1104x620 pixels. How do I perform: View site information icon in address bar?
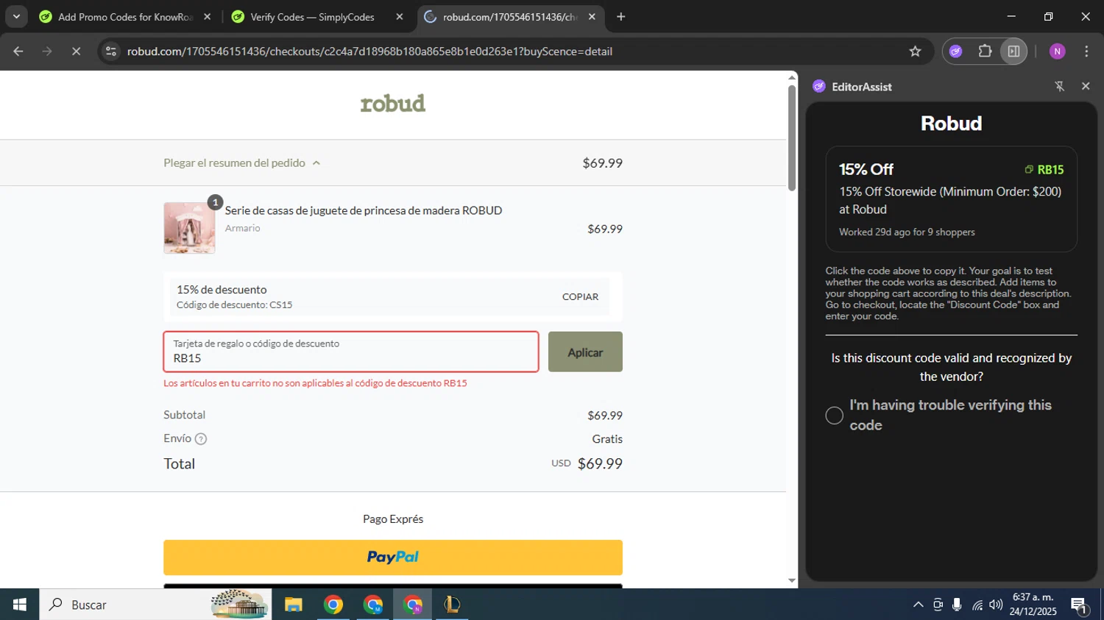coord(110,51)
